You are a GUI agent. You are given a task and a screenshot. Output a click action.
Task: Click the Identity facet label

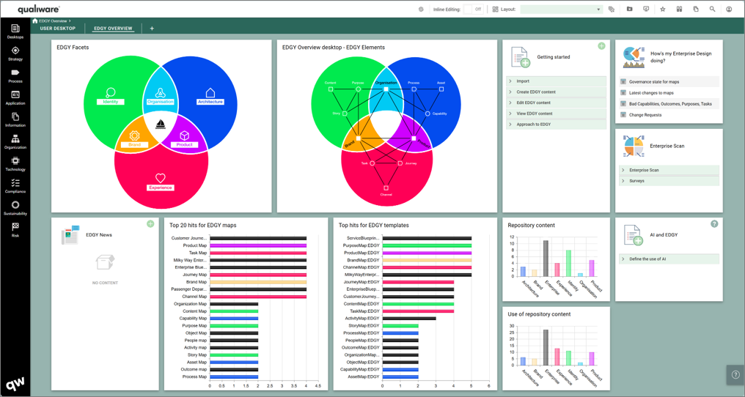click(x=110, y=102)
